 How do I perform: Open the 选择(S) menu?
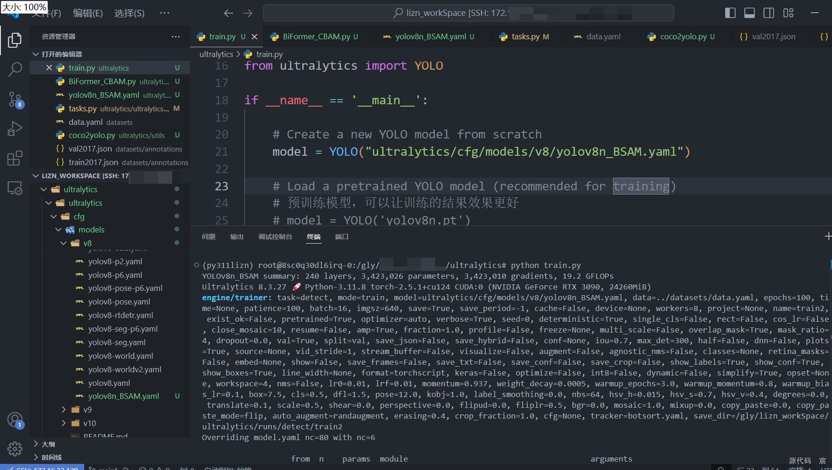[130, 13]
